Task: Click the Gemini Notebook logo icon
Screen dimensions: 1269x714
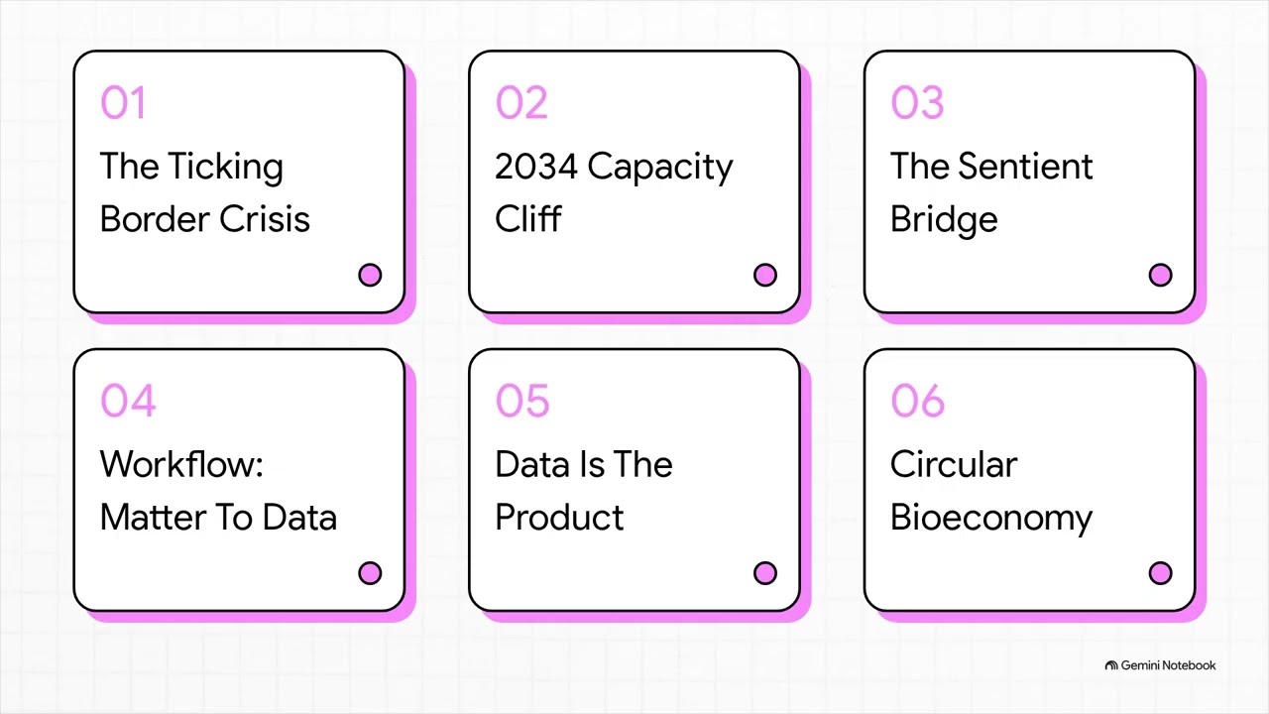Action: point(1111,665)
